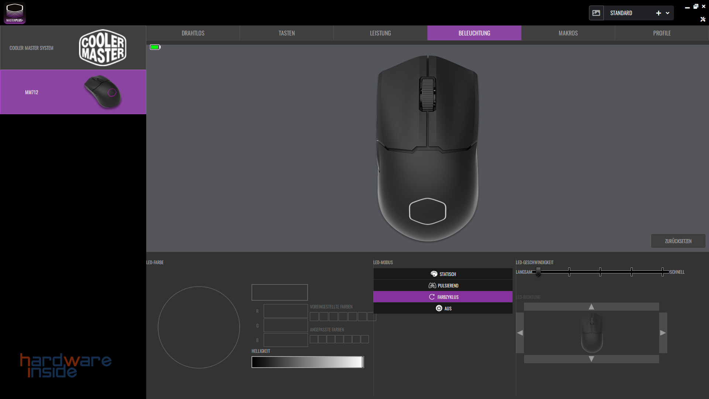Switch to the MAKROS tab
The height and width of the screenshot is (399, 709).
pos(568,33)
